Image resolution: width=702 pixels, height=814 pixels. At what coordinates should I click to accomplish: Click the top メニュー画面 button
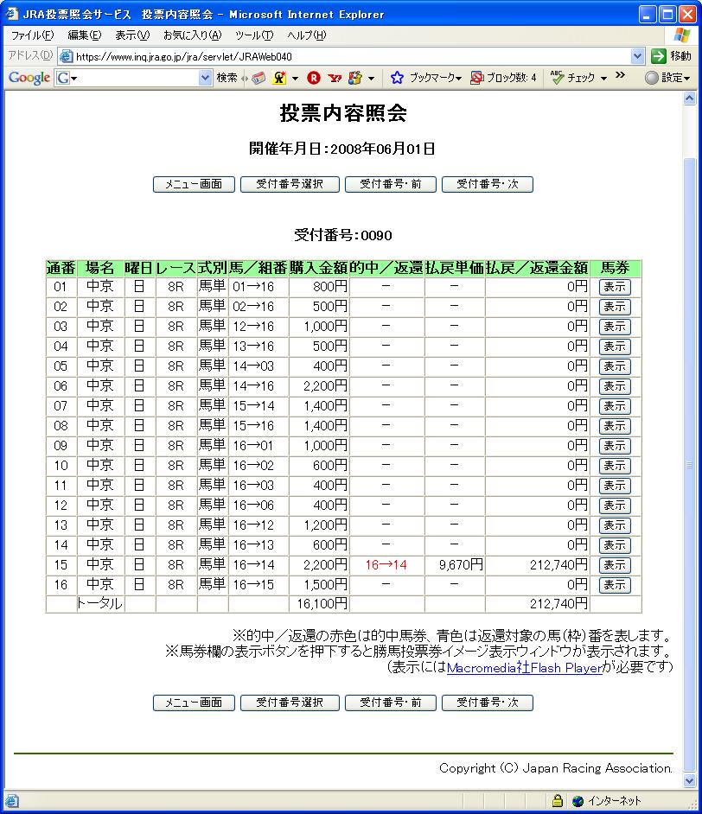(x=194, y=184)
